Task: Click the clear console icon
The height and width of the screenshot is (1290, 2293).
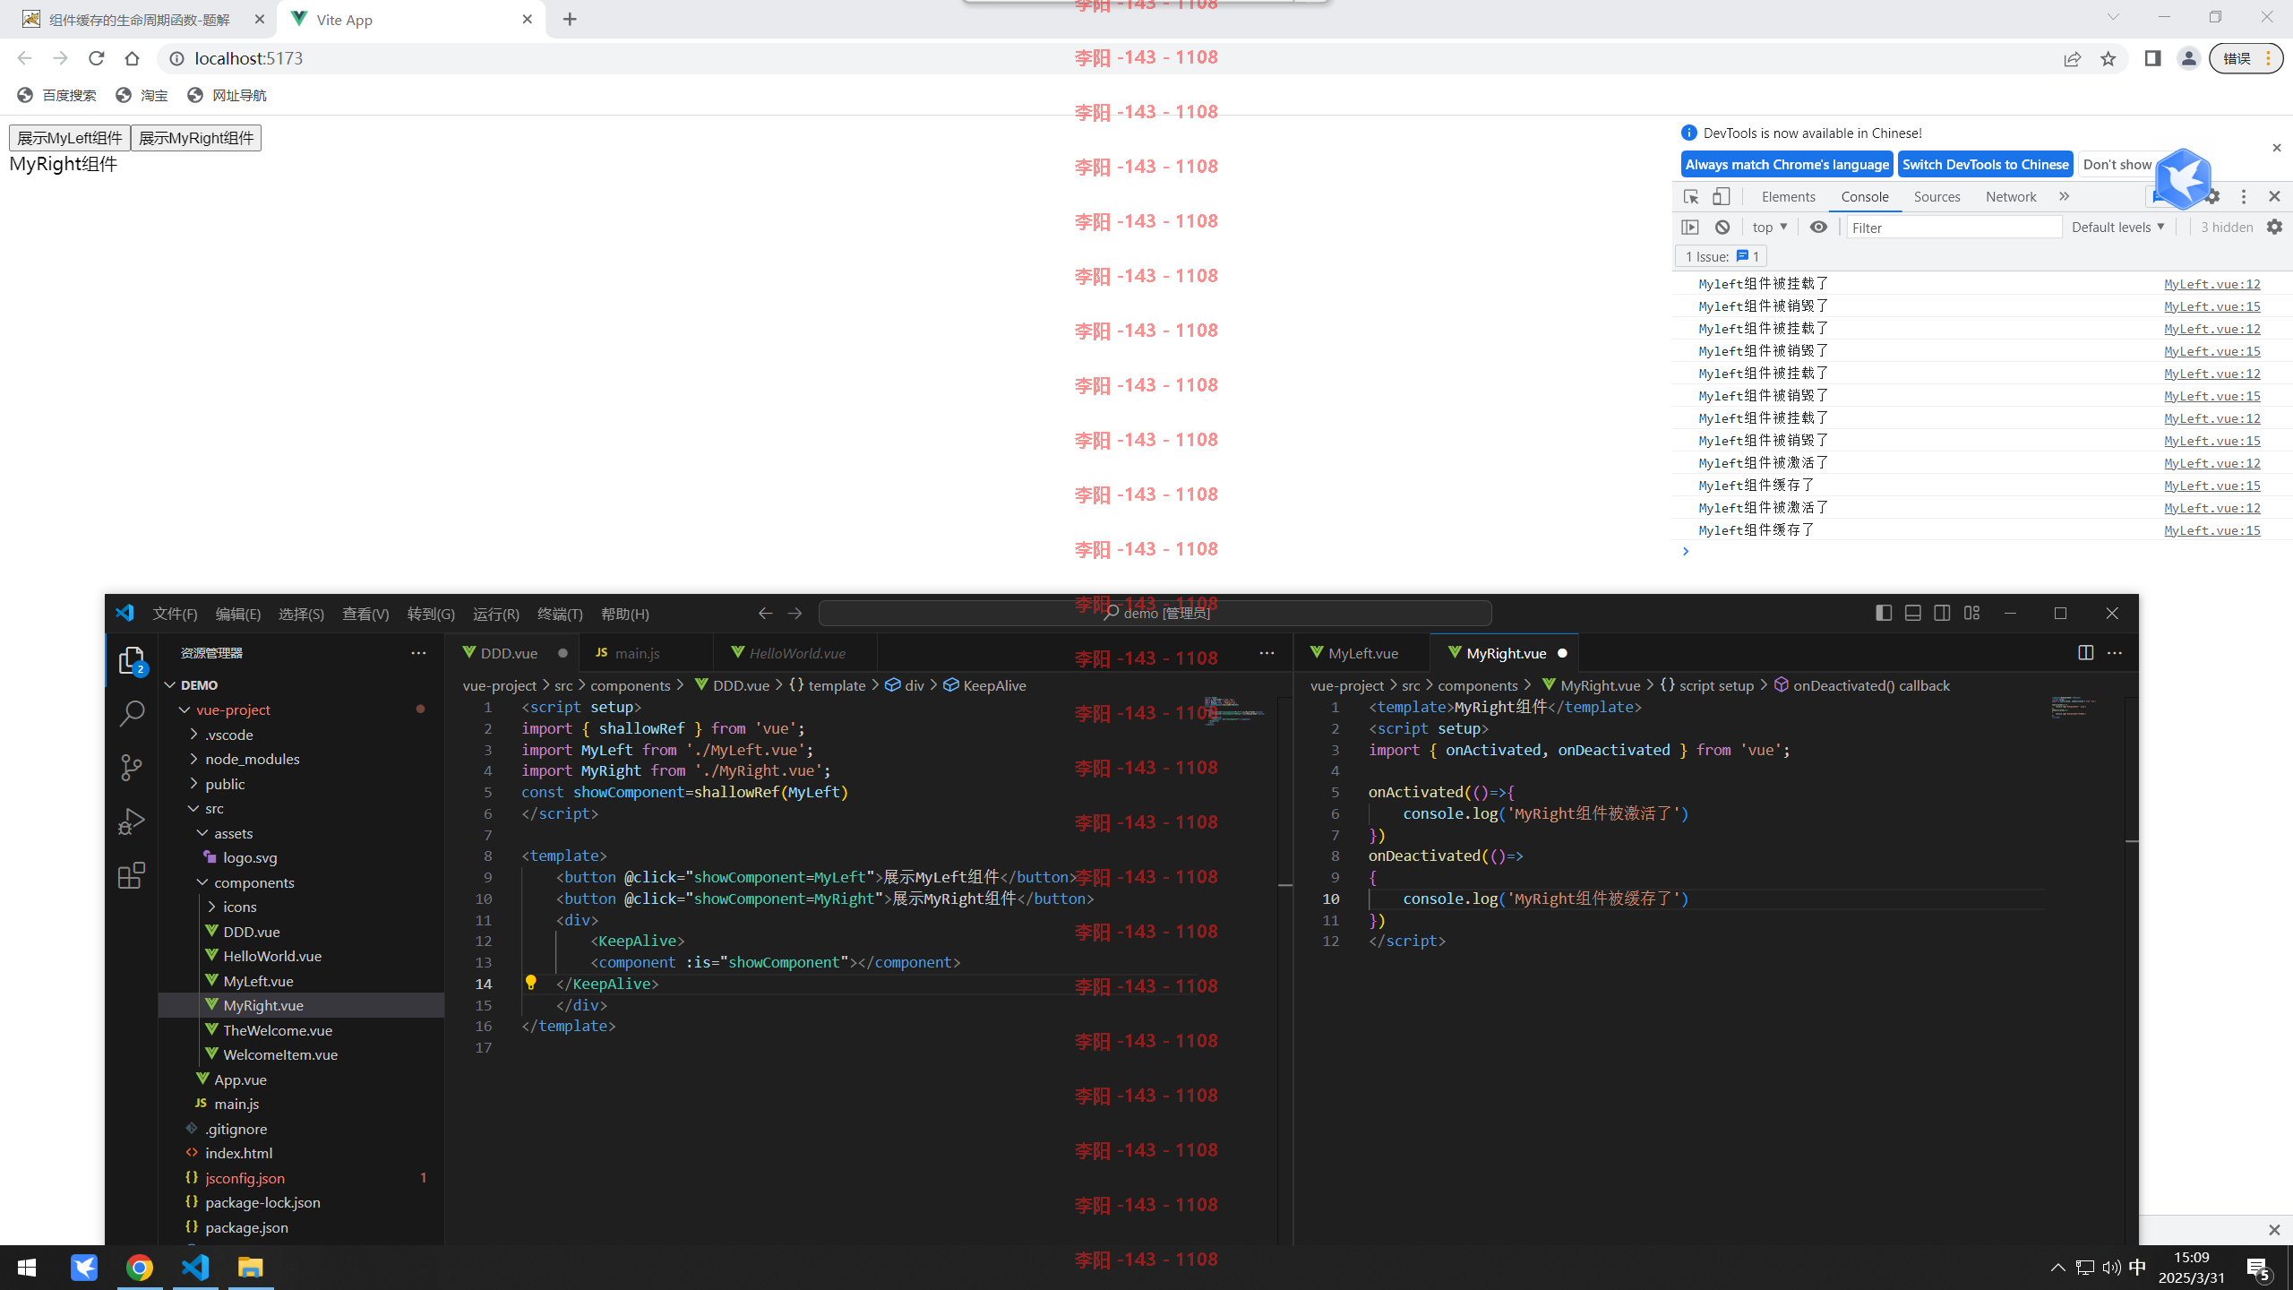Action: [x=1722, y=227]
